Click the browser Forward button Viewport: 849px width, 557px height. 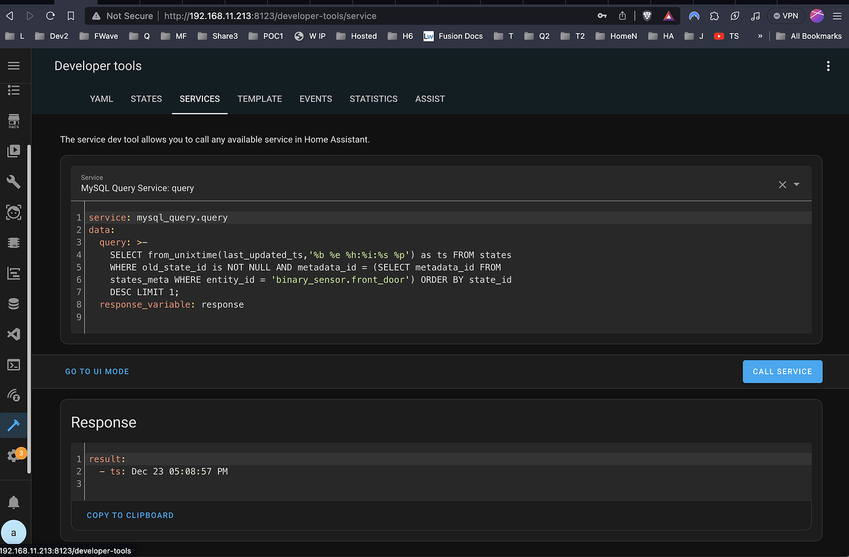(x=30, y=16)
